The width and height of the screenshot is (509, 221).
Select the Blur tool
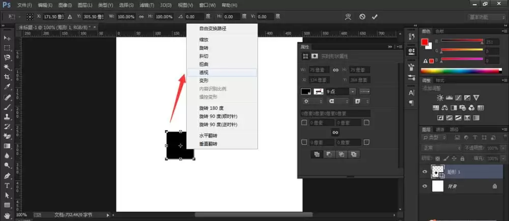click(x=7, y=156)
